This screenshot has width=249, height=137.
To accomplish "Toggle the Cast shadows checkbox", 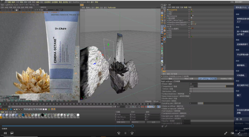I will 190,111.
